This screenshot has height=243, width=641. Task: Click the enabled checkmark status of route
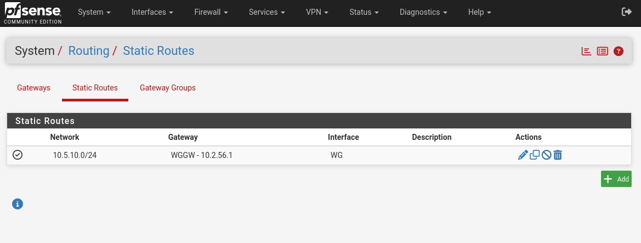coord(18,155)
